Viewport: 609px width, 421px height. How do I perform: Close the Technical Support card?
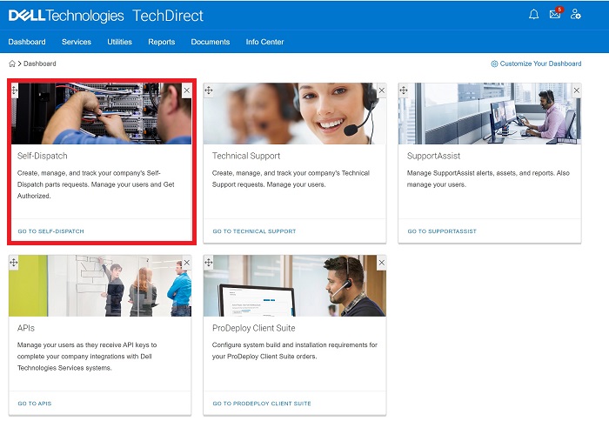(x=382, y=90)
